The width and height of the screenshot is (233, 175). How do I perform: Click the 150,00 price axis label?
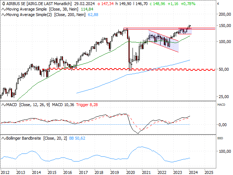(225, 26)
